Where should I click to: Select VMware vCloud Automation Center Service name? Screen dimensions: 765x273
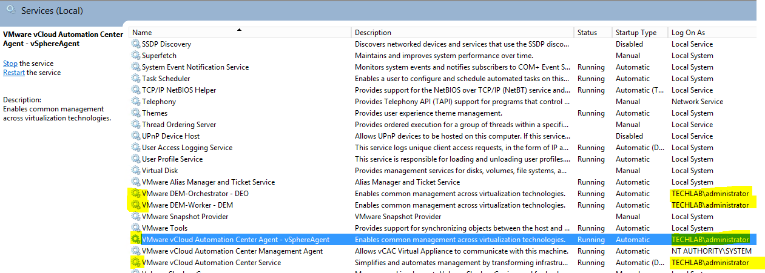(212, 263)
